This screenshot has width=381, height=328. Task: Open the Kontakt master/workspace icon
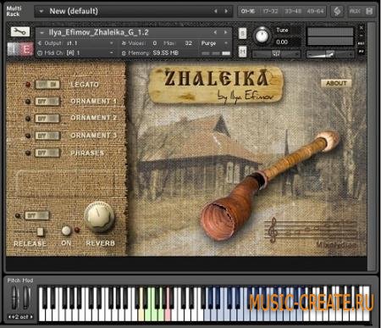click(x=337, y=11)
